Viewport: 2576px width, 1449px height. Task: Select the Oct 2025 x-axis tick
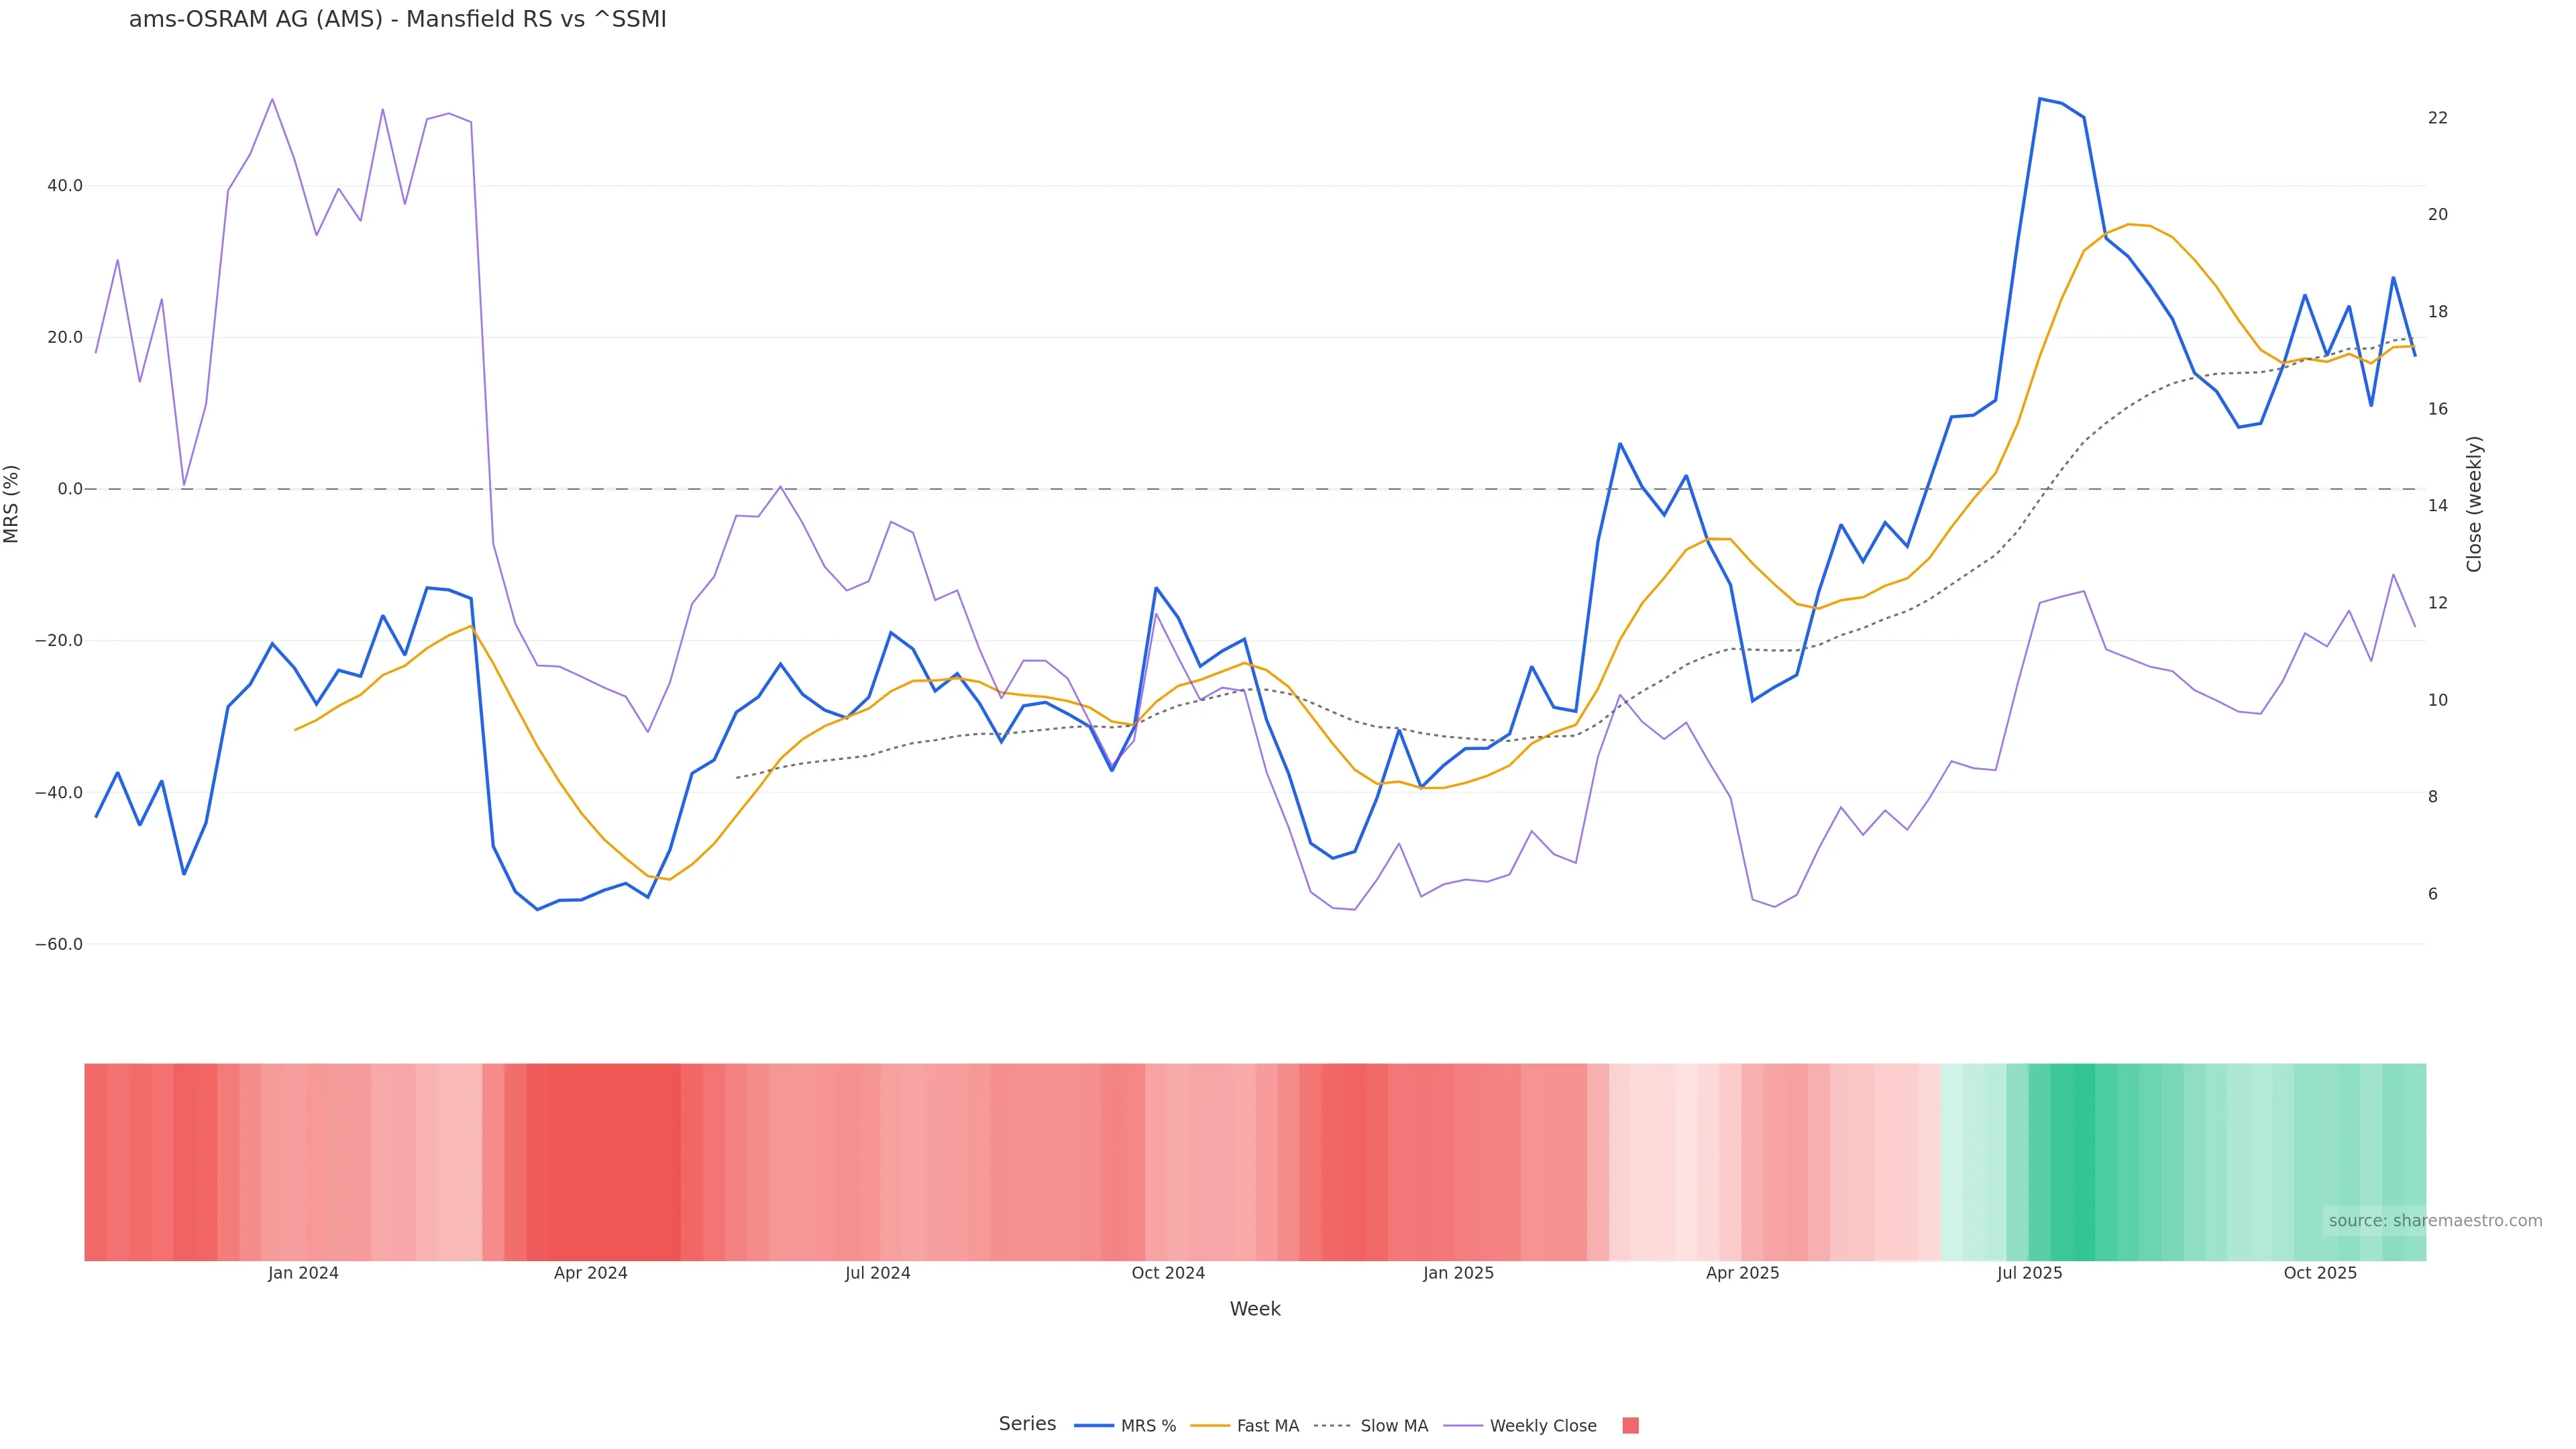(2319, 1273)
